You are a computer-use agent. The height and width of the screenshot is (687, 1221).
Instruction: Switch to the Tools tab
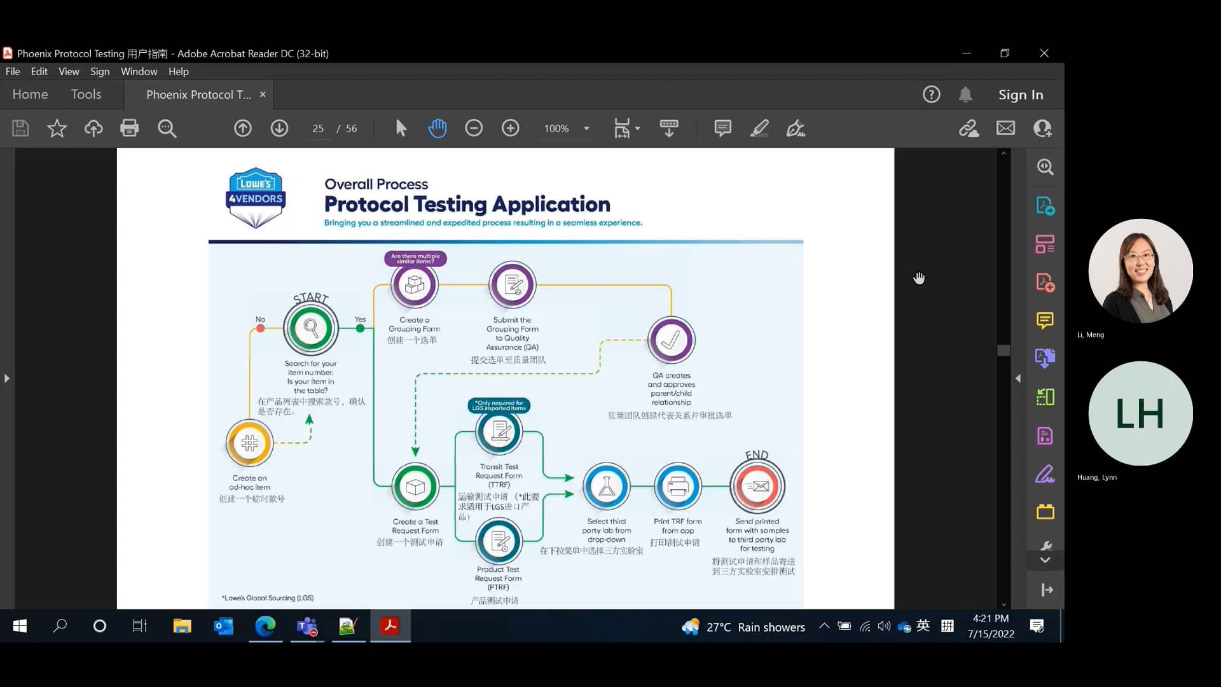[86, 95]
